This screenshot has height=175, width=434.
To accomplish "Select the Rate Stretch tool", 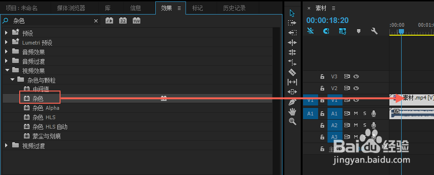I will point(292,62).
